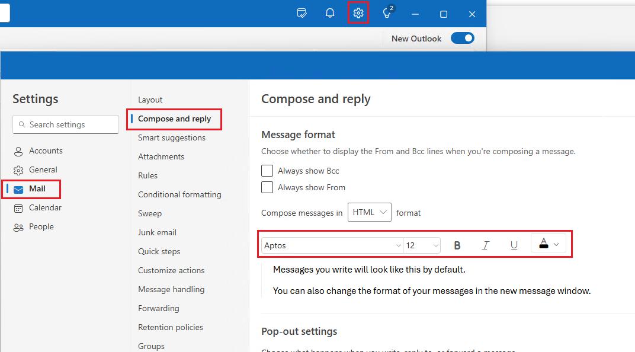Toggle italic formatting button
The image size is (635, 352).
485,245
